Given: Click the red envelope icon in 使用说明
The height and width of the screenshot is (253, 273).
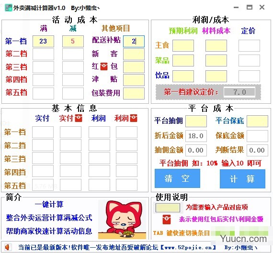Looking at the screenshot, I should pos(167,219).
